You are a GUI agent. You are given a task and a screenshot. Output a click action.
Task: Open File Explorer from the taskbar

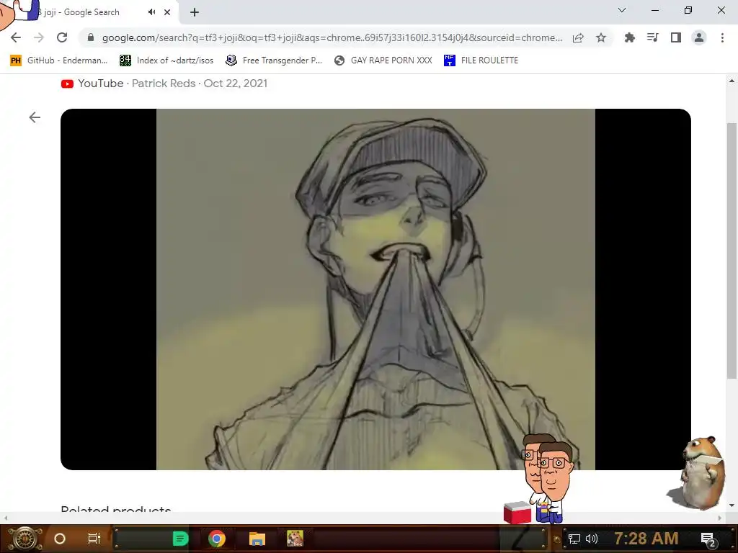[x=257, y=539]
